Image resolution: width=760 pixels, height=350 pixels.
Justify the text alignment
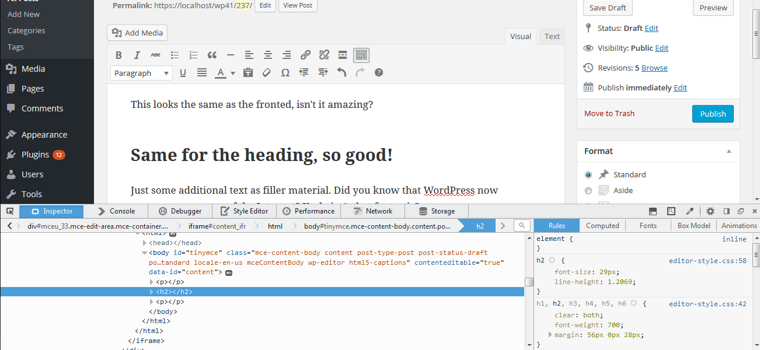201,73
